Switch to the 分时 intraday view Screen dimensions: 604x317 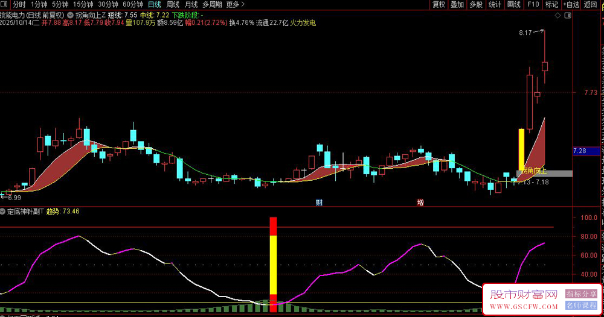point(19,5)
